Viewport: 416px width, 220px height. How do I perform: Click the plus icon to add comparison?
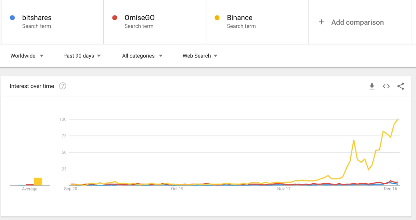click(x=321, y=22)
